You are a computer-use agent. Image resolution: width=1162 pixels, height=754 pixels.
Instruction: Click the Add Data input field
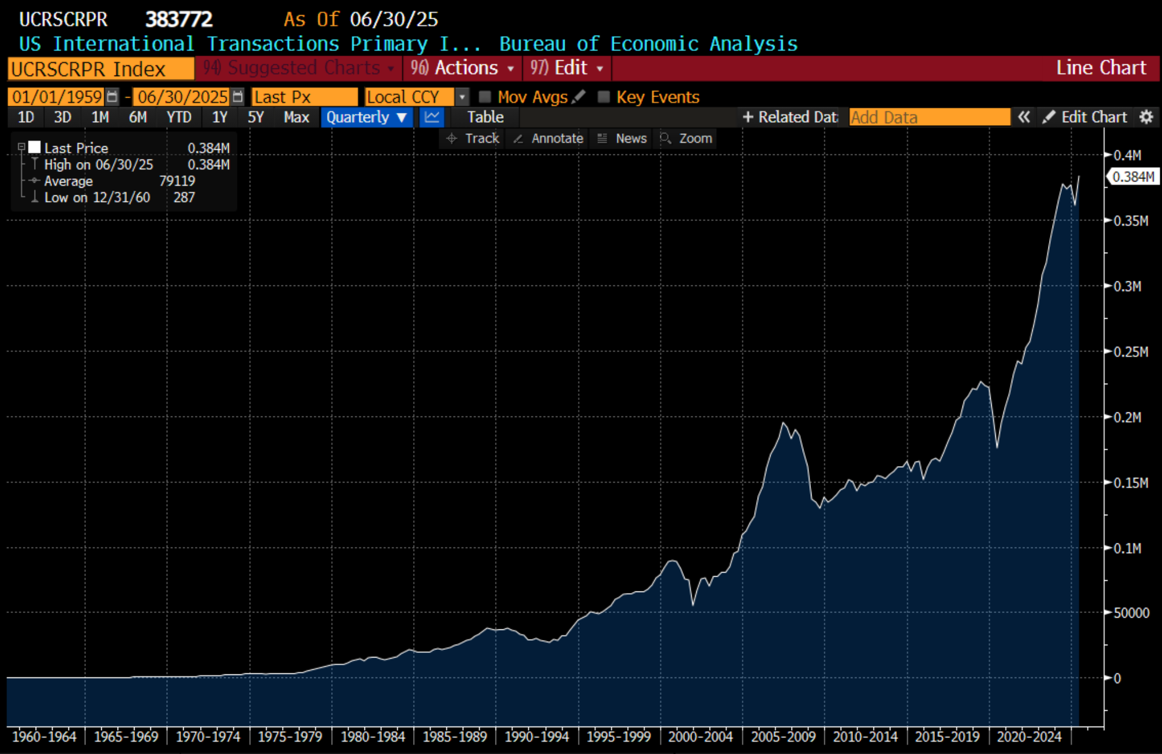point(929,117)
